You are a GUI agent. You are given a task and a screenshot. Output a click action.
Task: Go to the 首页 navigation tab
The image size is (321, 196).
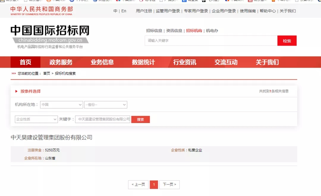coord(25,62)
